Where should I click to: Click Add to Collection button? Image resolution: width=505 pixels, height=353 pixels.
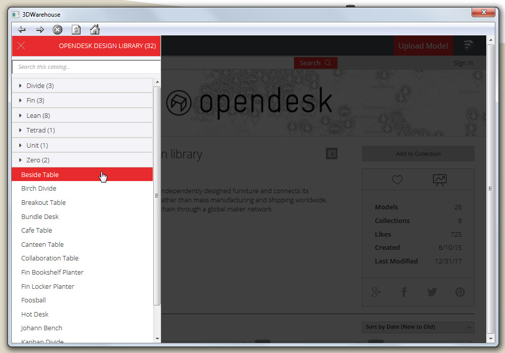coord(418,154)
